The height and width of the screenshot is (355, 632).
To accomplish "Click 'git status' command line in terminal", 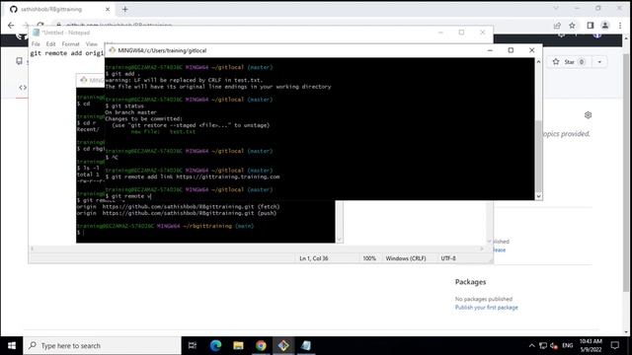I will pyautogui.click(x=124, y=106).
